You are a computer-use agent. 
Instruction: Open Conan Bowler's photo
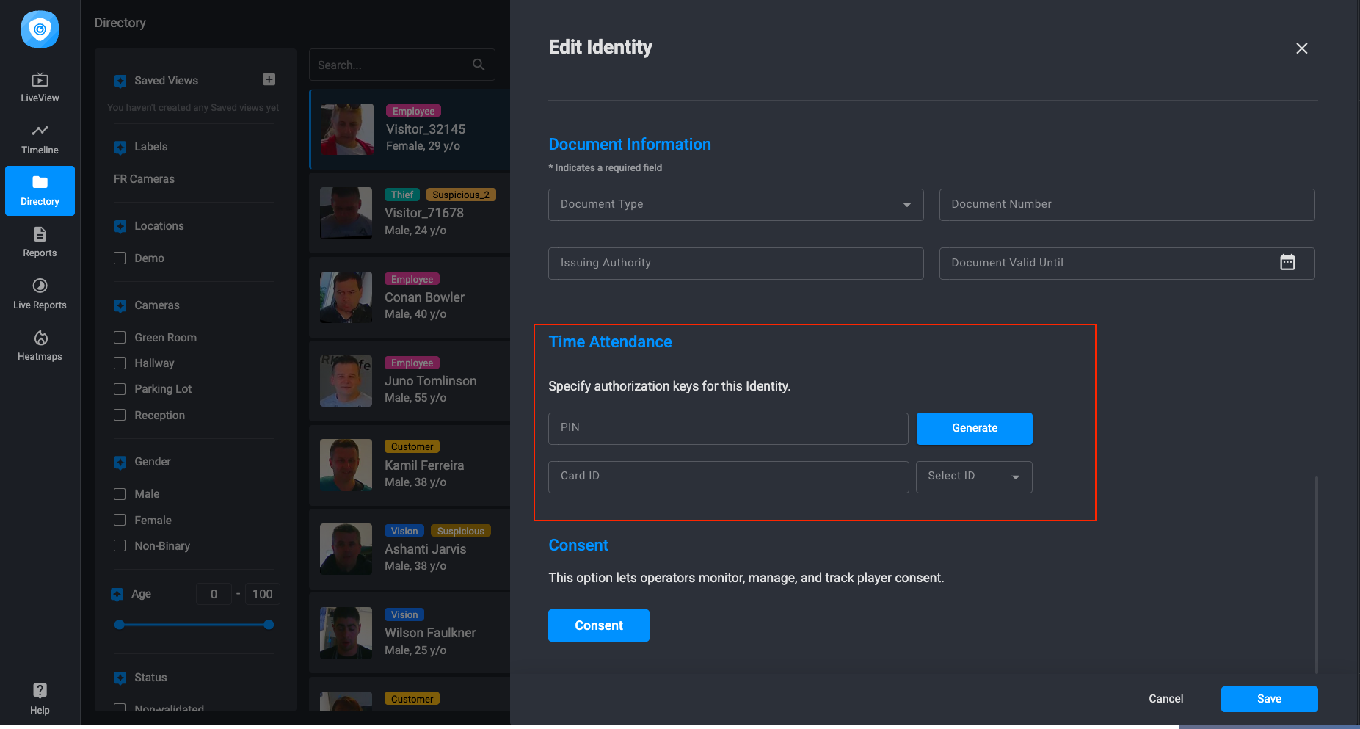tap(346, 297)
